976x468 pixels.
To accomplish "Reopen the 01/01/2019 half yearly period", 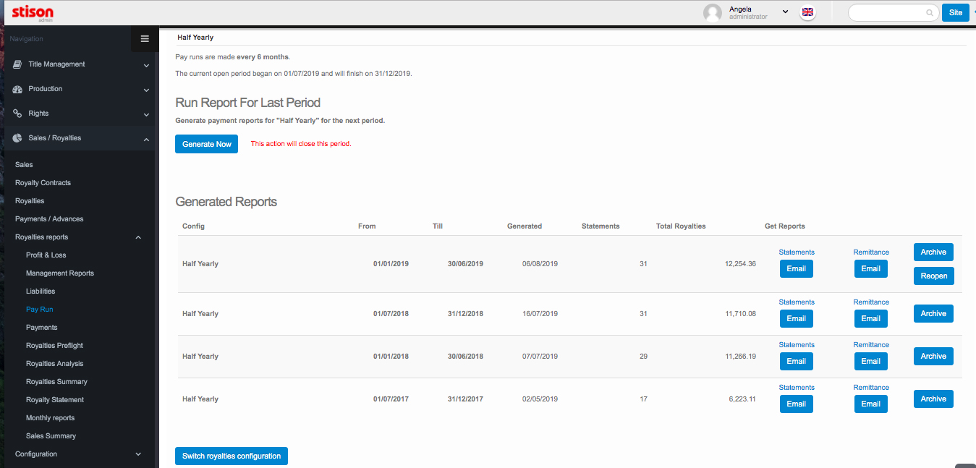I will [933, 276].
